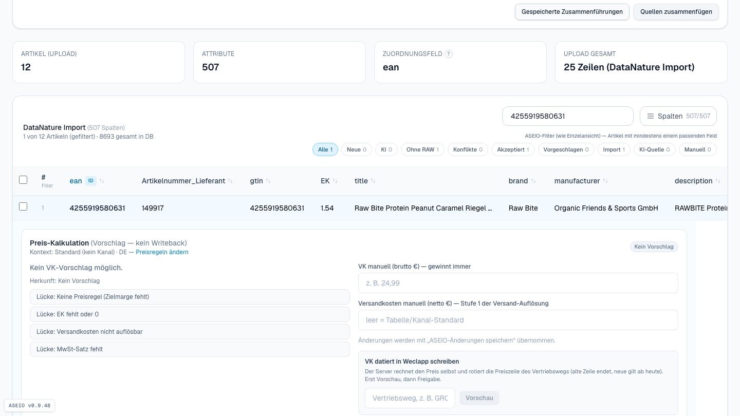Click the Attribute 507 card
Image resolution: width=740 pixels, height=416 pixels.
(x=280, y=62)
